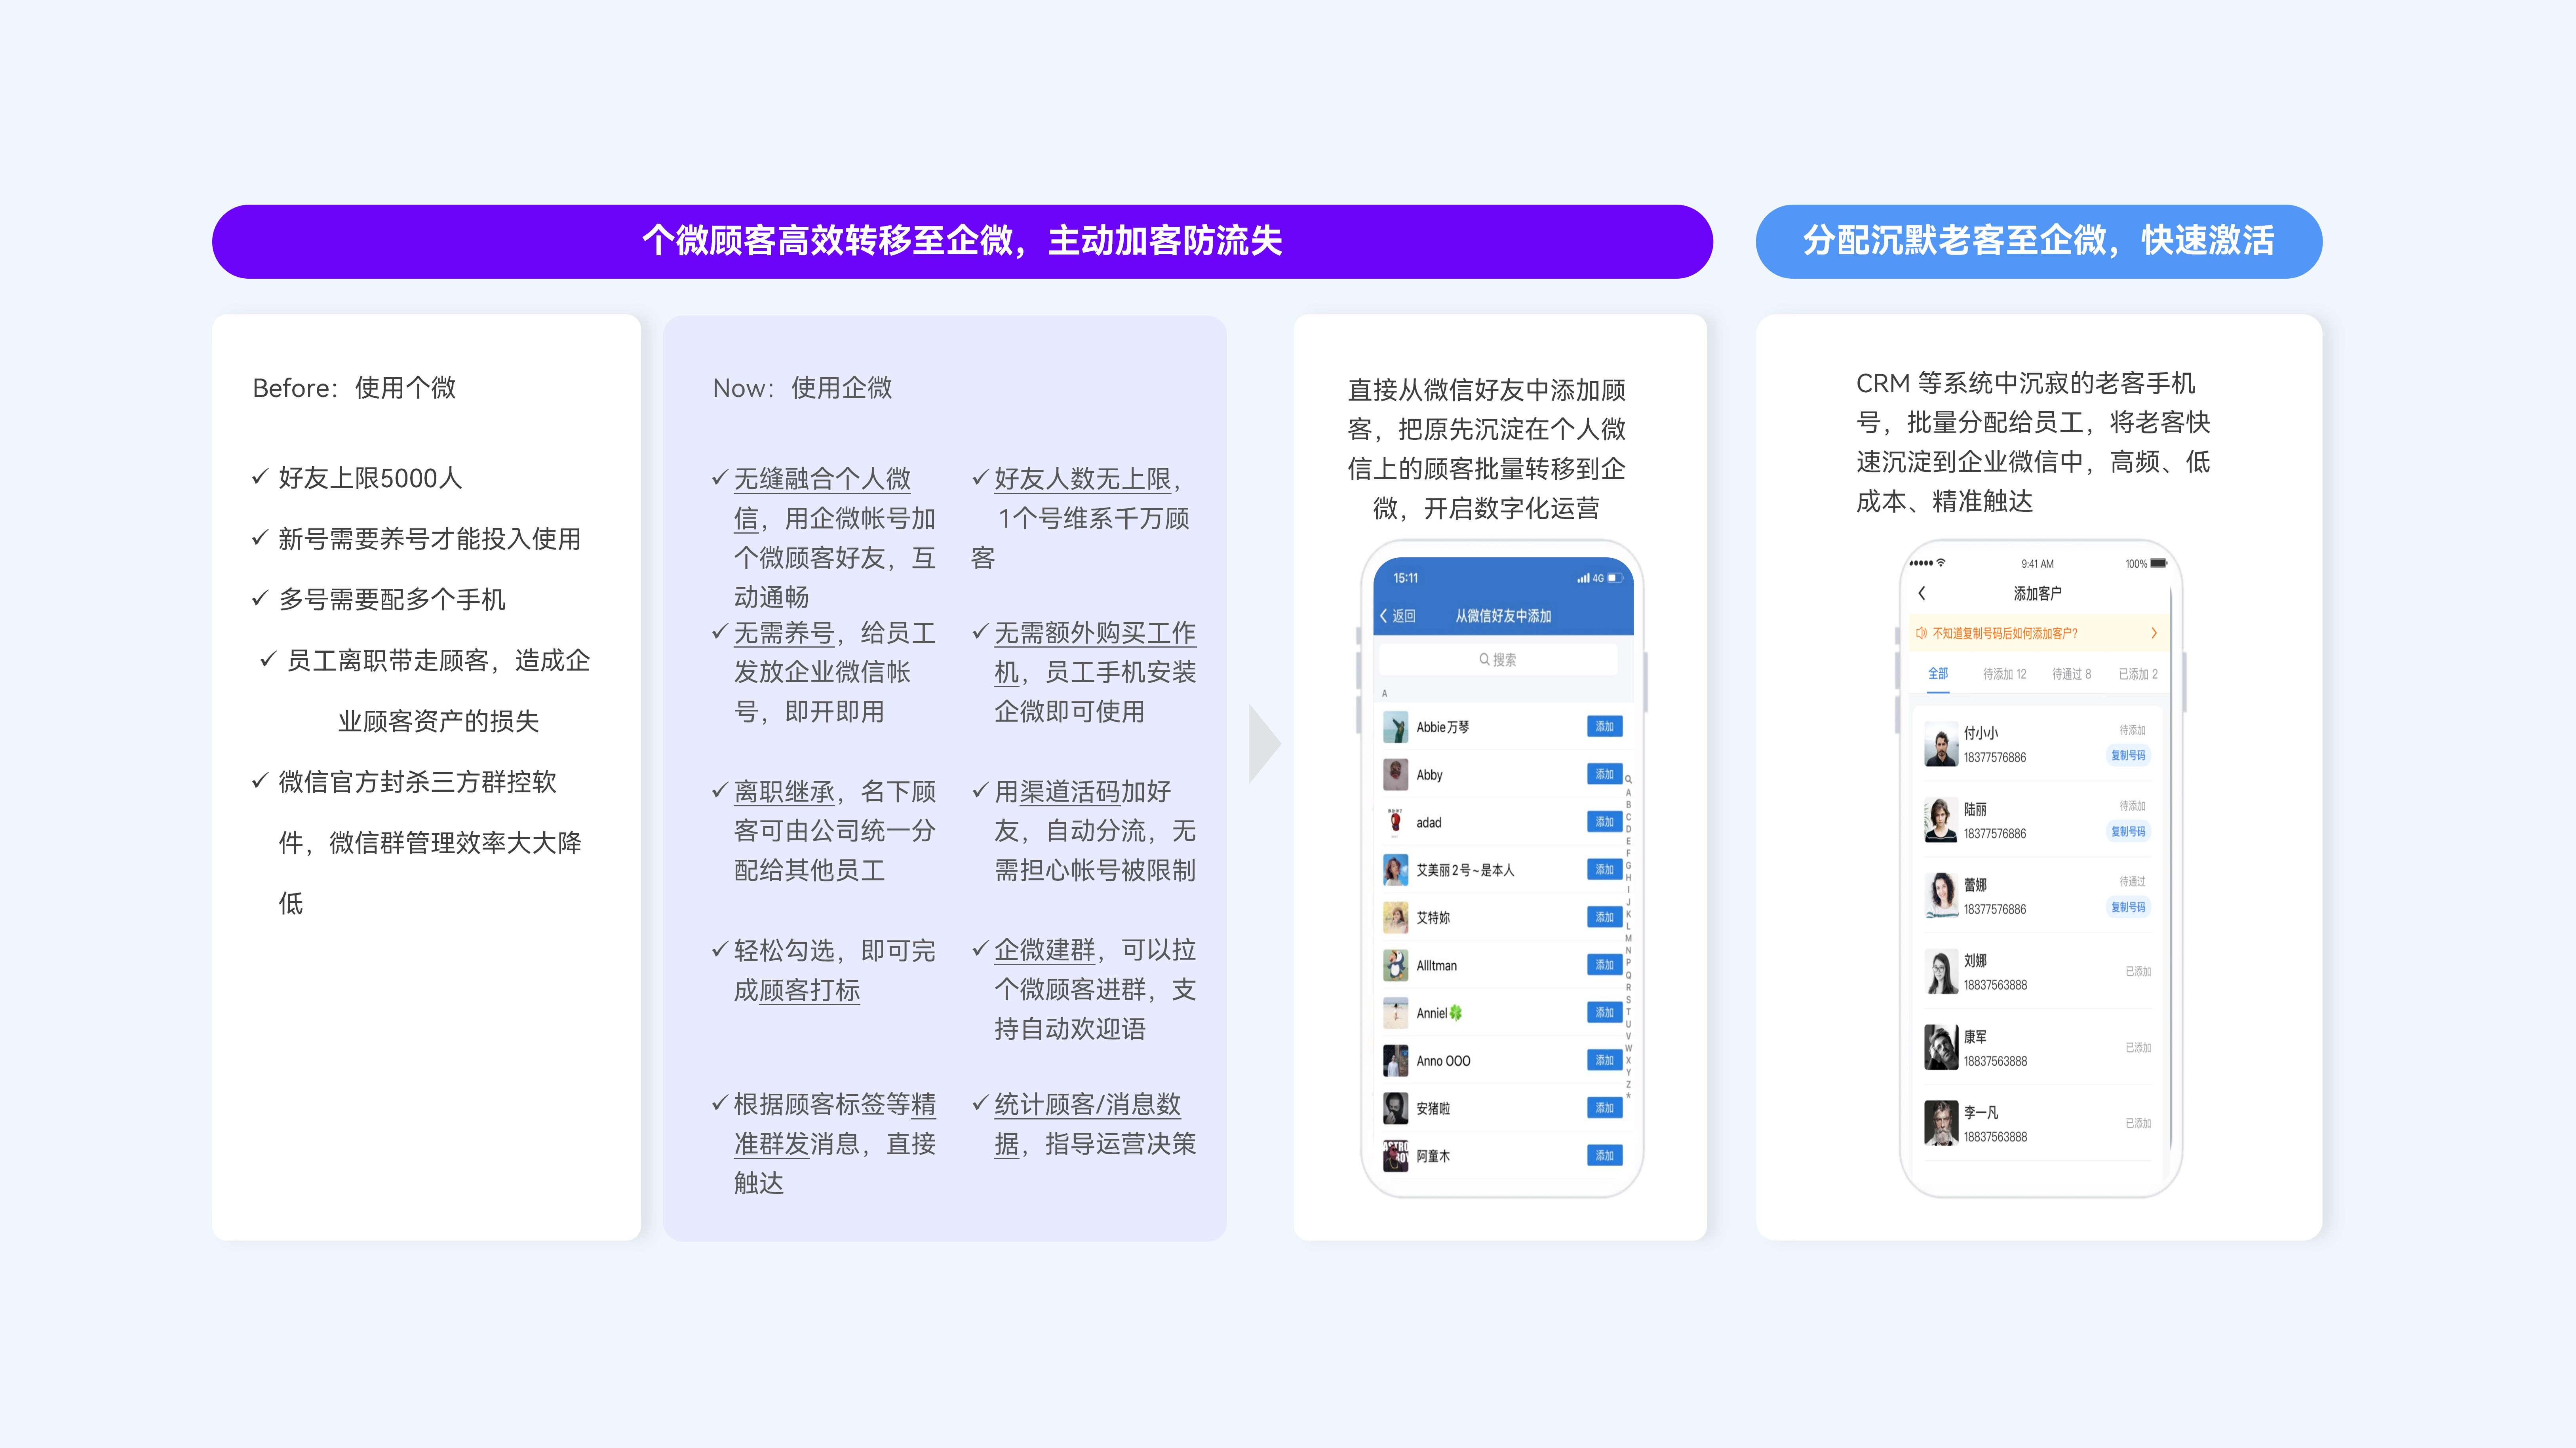This screenshot has height=1448, width=2576.
Task: Tap the back chevron on 添加客户 screen
Action: point(1921,593)
